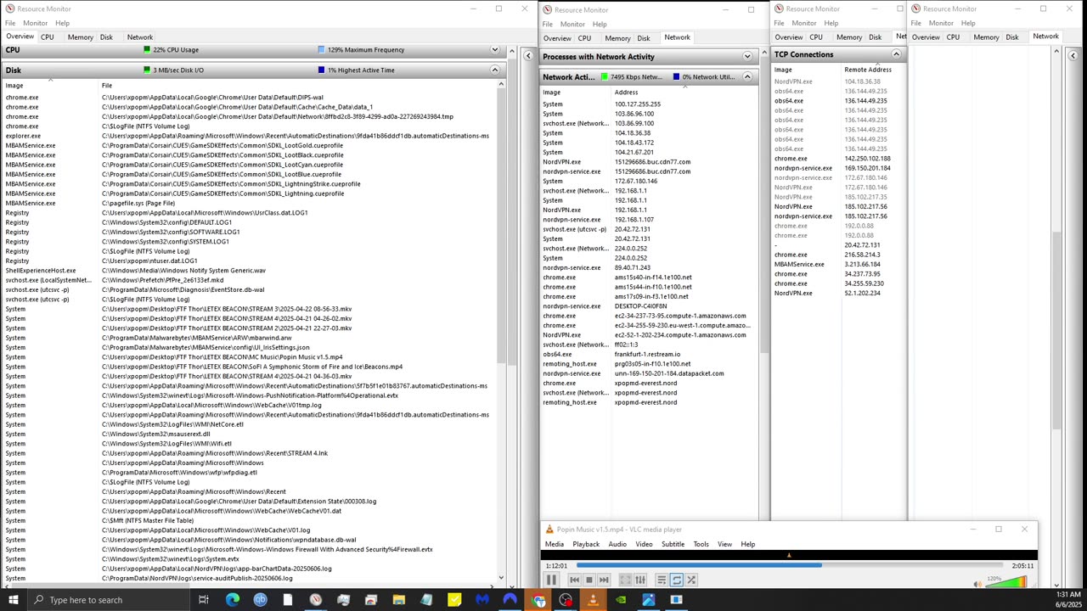Click the Disk list scroll-down arrow
Image resolution: width=1087 pixels, height=611 pixels.
pyautogui.click(x=501, y=578)
